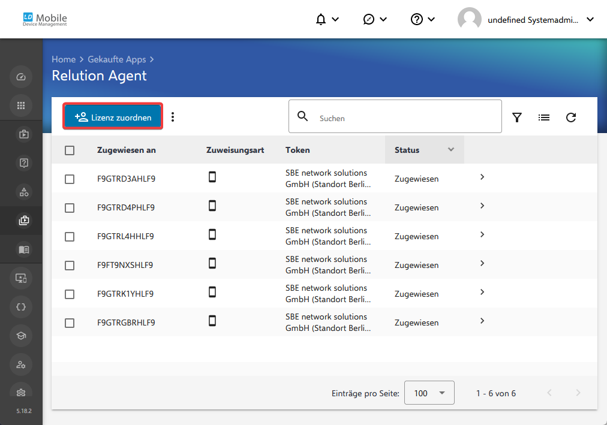Click the Status column header label
The height and width of the screenshot is (425, 607).
tap(407, 150)
